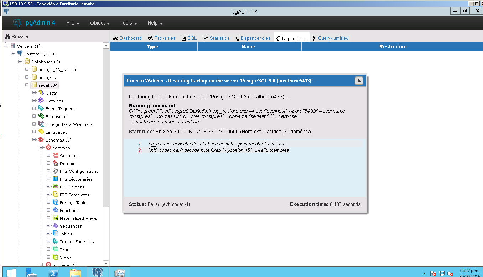The height and width of the screenshot is (277, 483).
Task: Click the Event Triggers tree icon
Action: [x=41, y=108]
